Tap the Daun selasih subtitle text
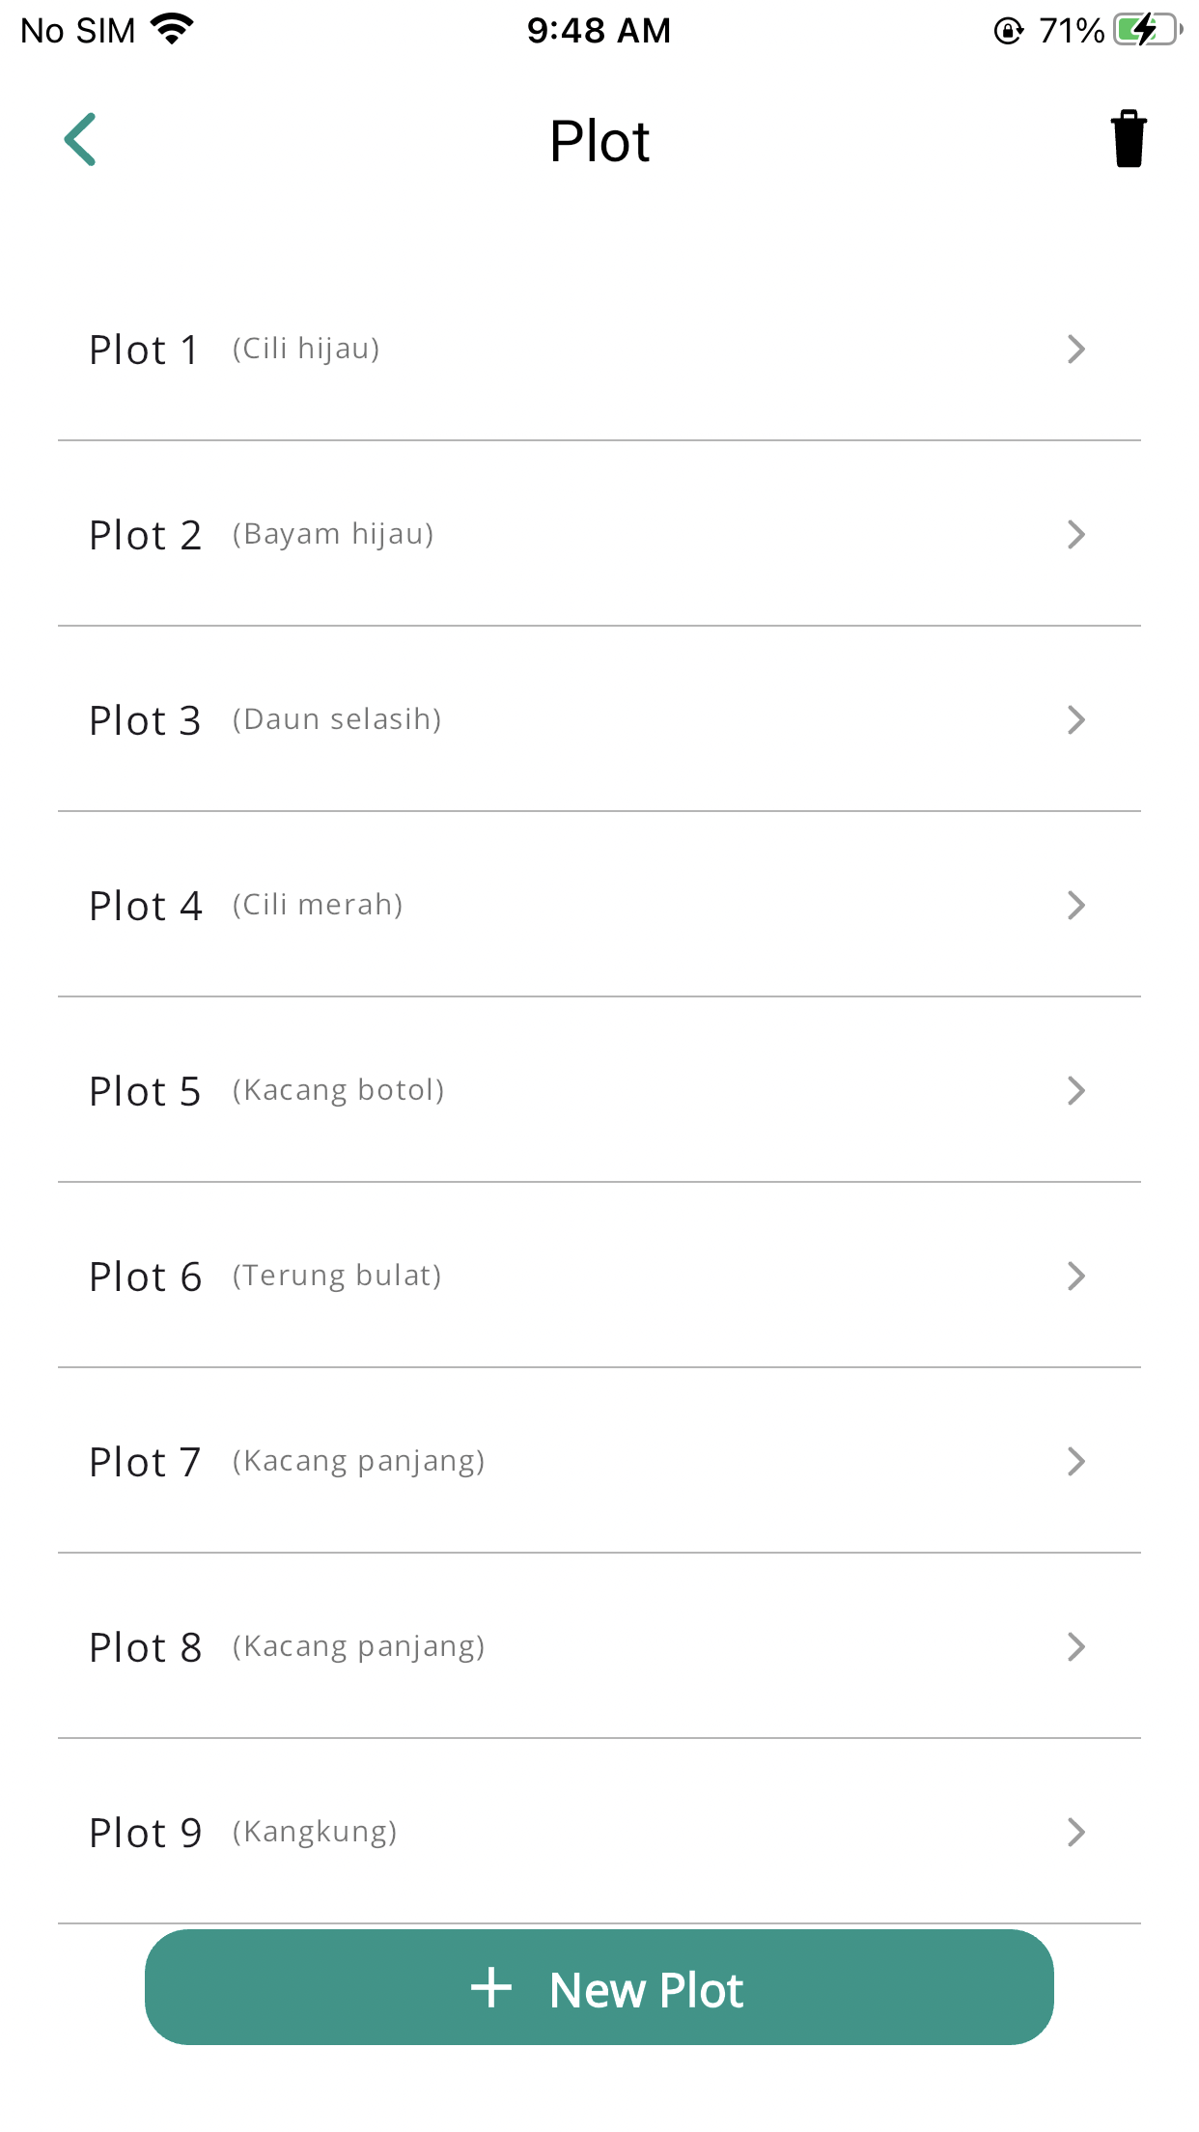 [337, 719]
